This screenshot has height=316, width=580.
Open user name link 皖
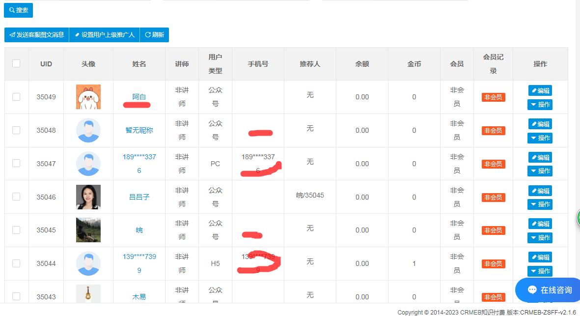click(x=139, y=230)
